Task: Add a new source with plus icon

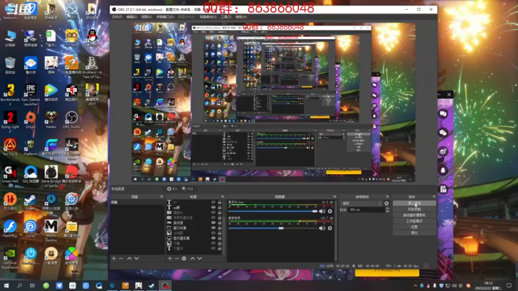Action: [170, 258]
